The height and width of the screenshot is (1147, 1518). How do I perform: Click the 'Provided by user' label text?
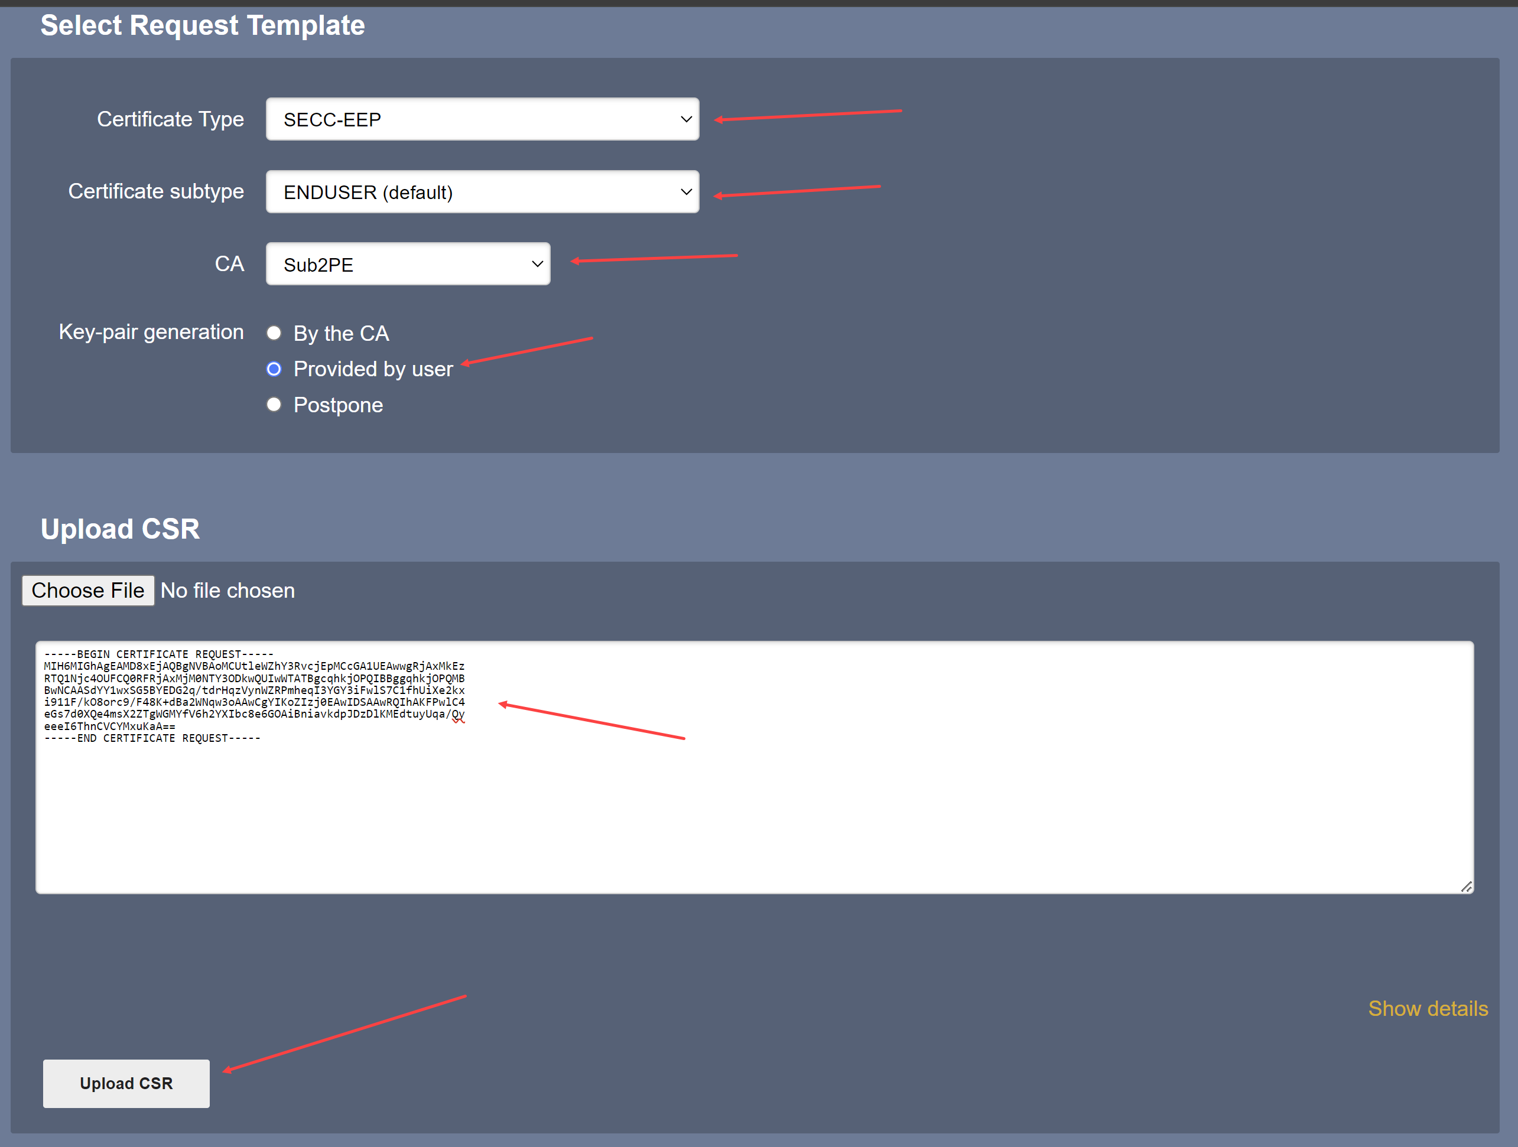coord(373,369)
